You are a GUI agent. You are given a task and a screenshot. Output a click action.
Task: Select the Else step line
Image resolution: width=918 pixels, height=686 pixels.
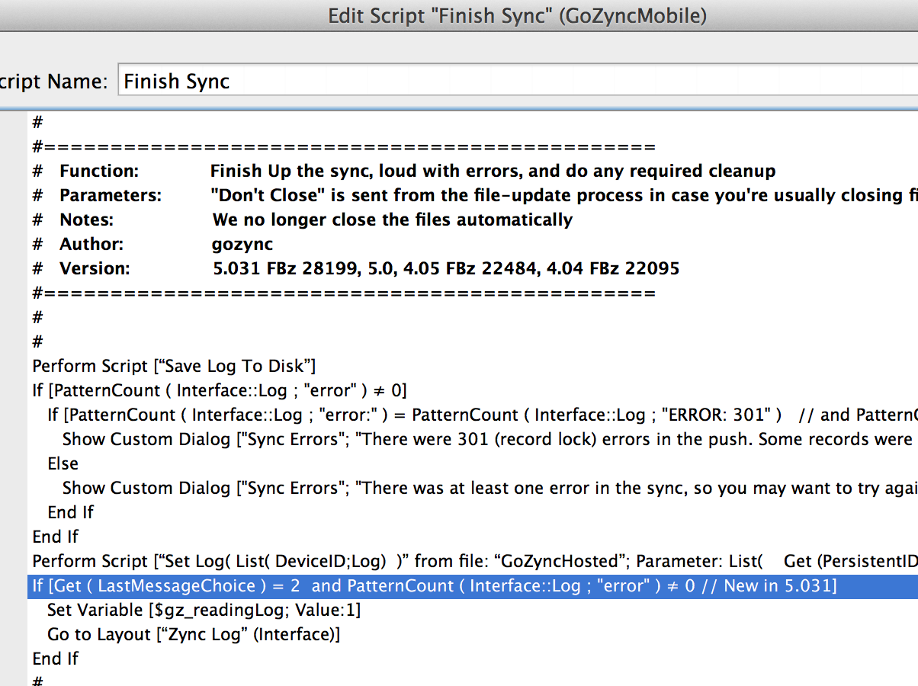click(x=63, y=463)
